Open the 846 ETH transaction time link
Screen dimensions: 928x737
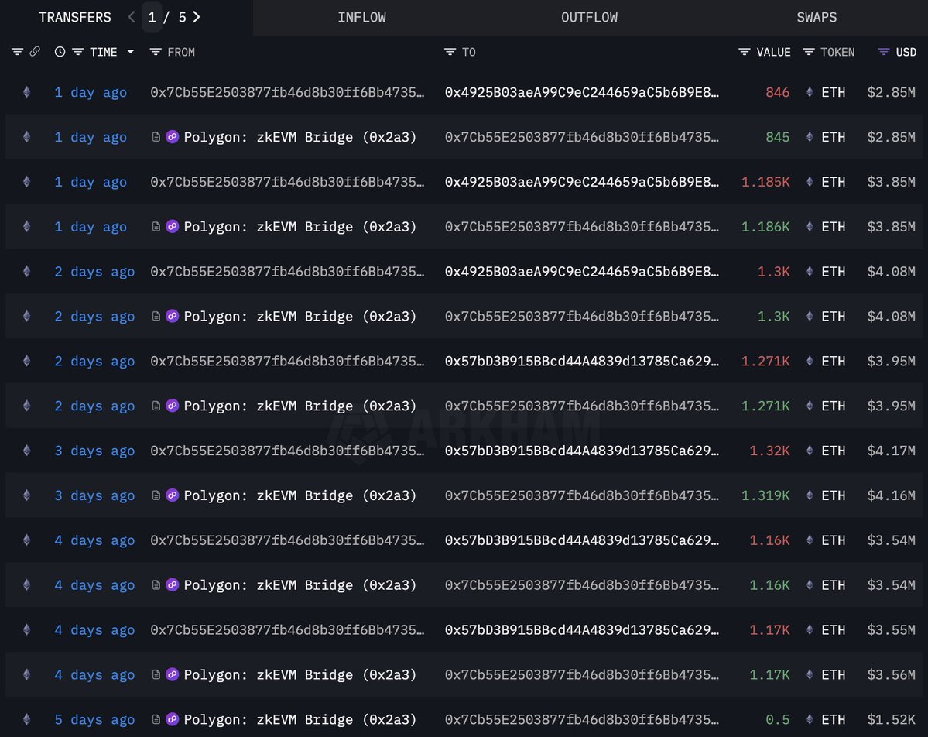[91, 92]
